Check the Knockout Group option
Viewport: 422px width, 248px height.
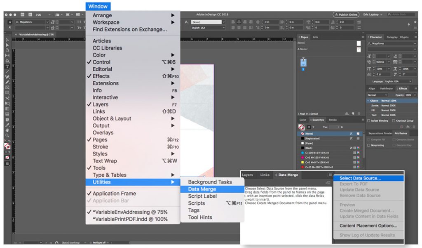click(393, 121)
